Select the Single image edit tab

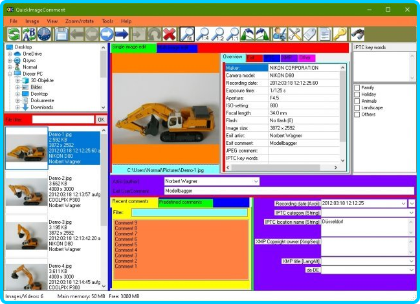(133, 47)
